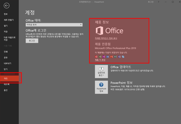Choose 저장 in the sidebar

tap(6, 32)
